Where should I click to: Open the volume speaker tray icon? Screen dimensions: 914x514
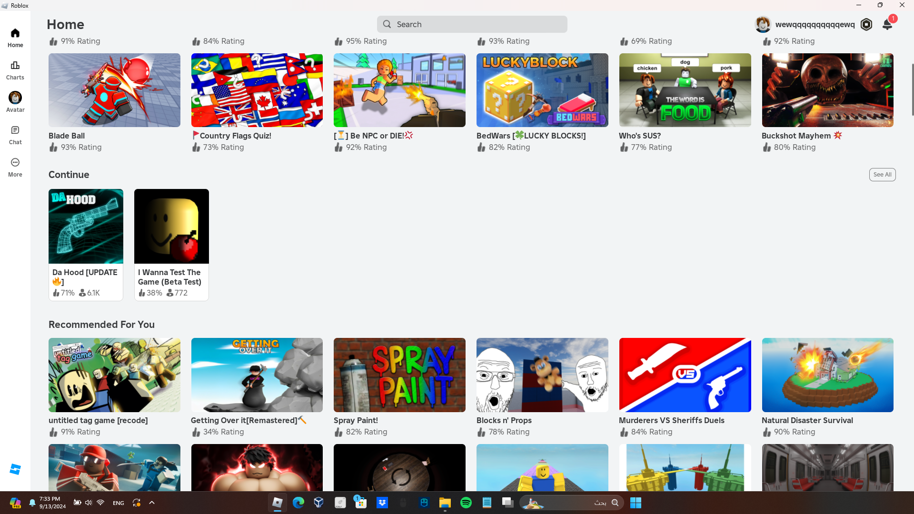tap(89, 503)
